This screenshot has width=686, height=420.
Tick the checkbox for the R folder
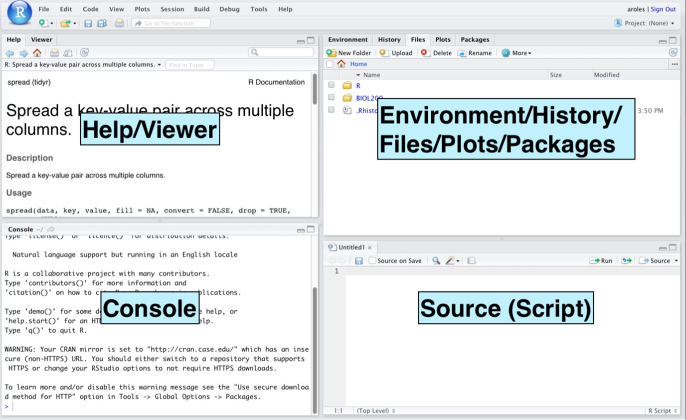(x=331, y=85)
